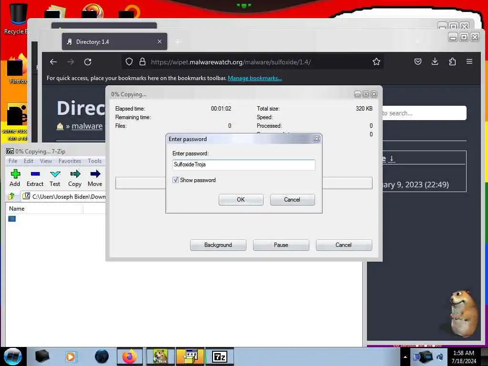
Task: Go back in Firefox
Action: (53, 62)
